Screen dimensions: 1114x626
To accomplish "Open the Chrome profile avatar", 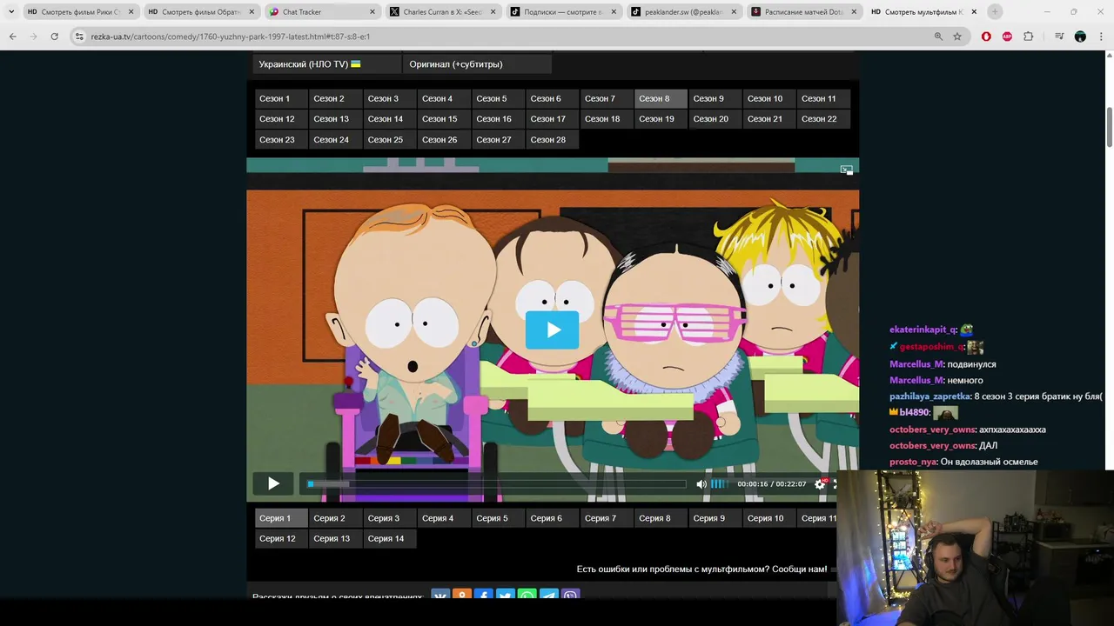I will click(1080, 37).
